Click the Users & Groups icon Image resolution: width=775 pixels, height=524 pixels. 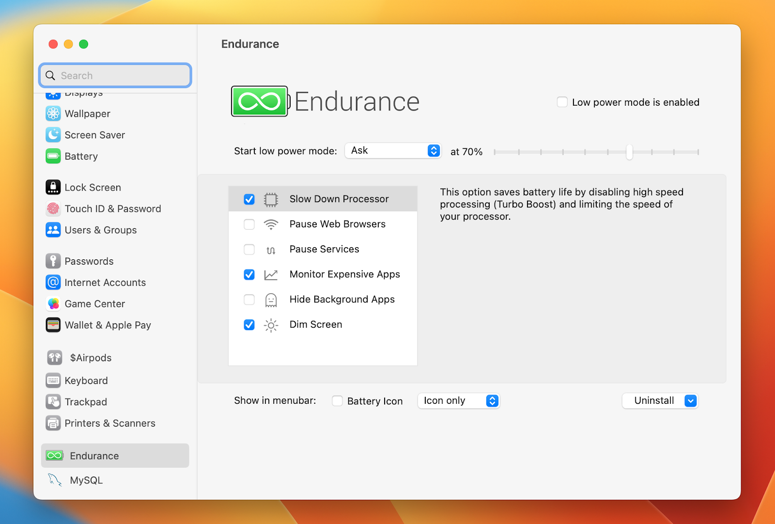[x=53, y=230]
